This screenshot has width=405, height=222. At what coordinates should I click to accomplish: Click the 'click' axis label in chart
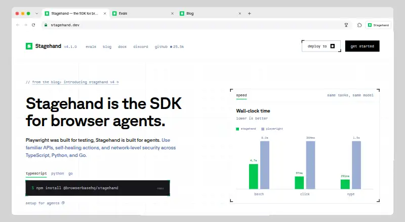click(305, 194)
